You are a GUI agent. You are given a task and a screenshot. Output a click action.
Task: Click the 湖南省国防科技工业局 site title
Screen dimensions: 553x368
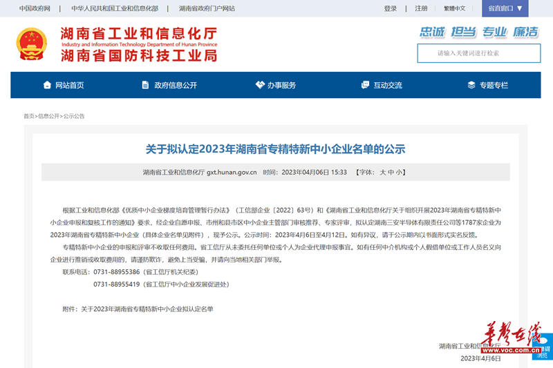(x=139, y=56)
